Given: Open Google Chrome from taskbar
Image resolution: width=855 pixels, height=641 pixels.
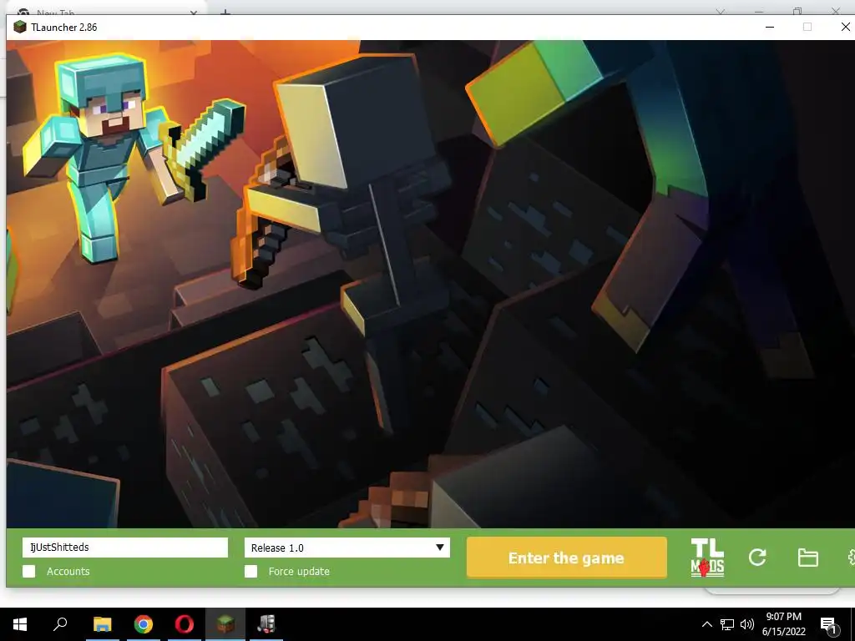Looking at the screenshot, I should (x=144, y=624).
